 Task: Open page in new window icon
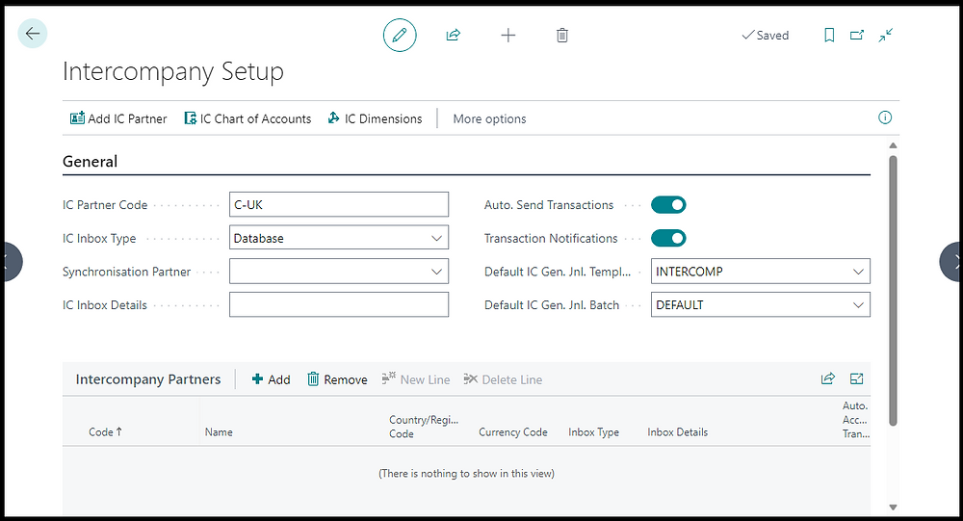857,36
